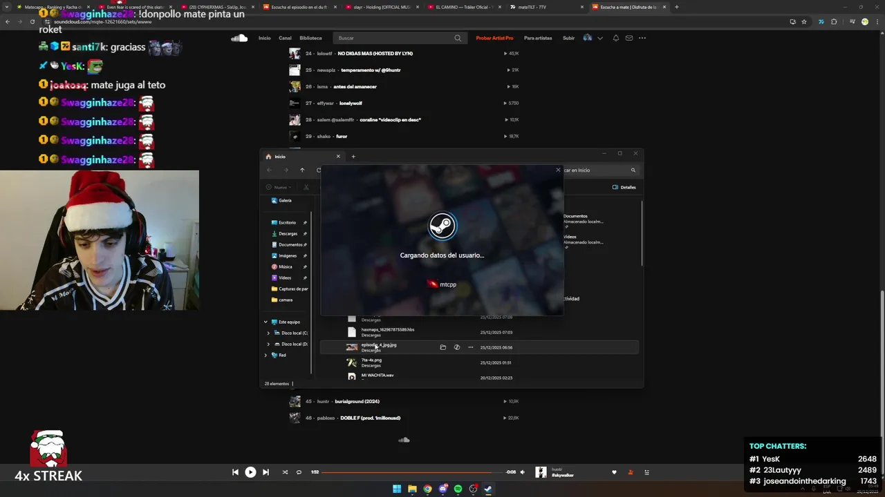The height and width of the screenshot is (497, 885).
Task: Open Para artistas in SoundCloud header
Action: (x=538, y=38)
